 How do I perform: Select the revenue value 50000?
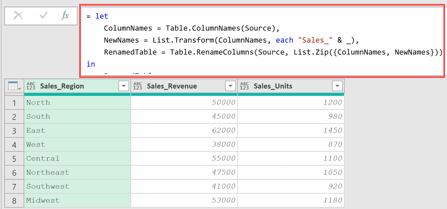(x=184, y=103)
